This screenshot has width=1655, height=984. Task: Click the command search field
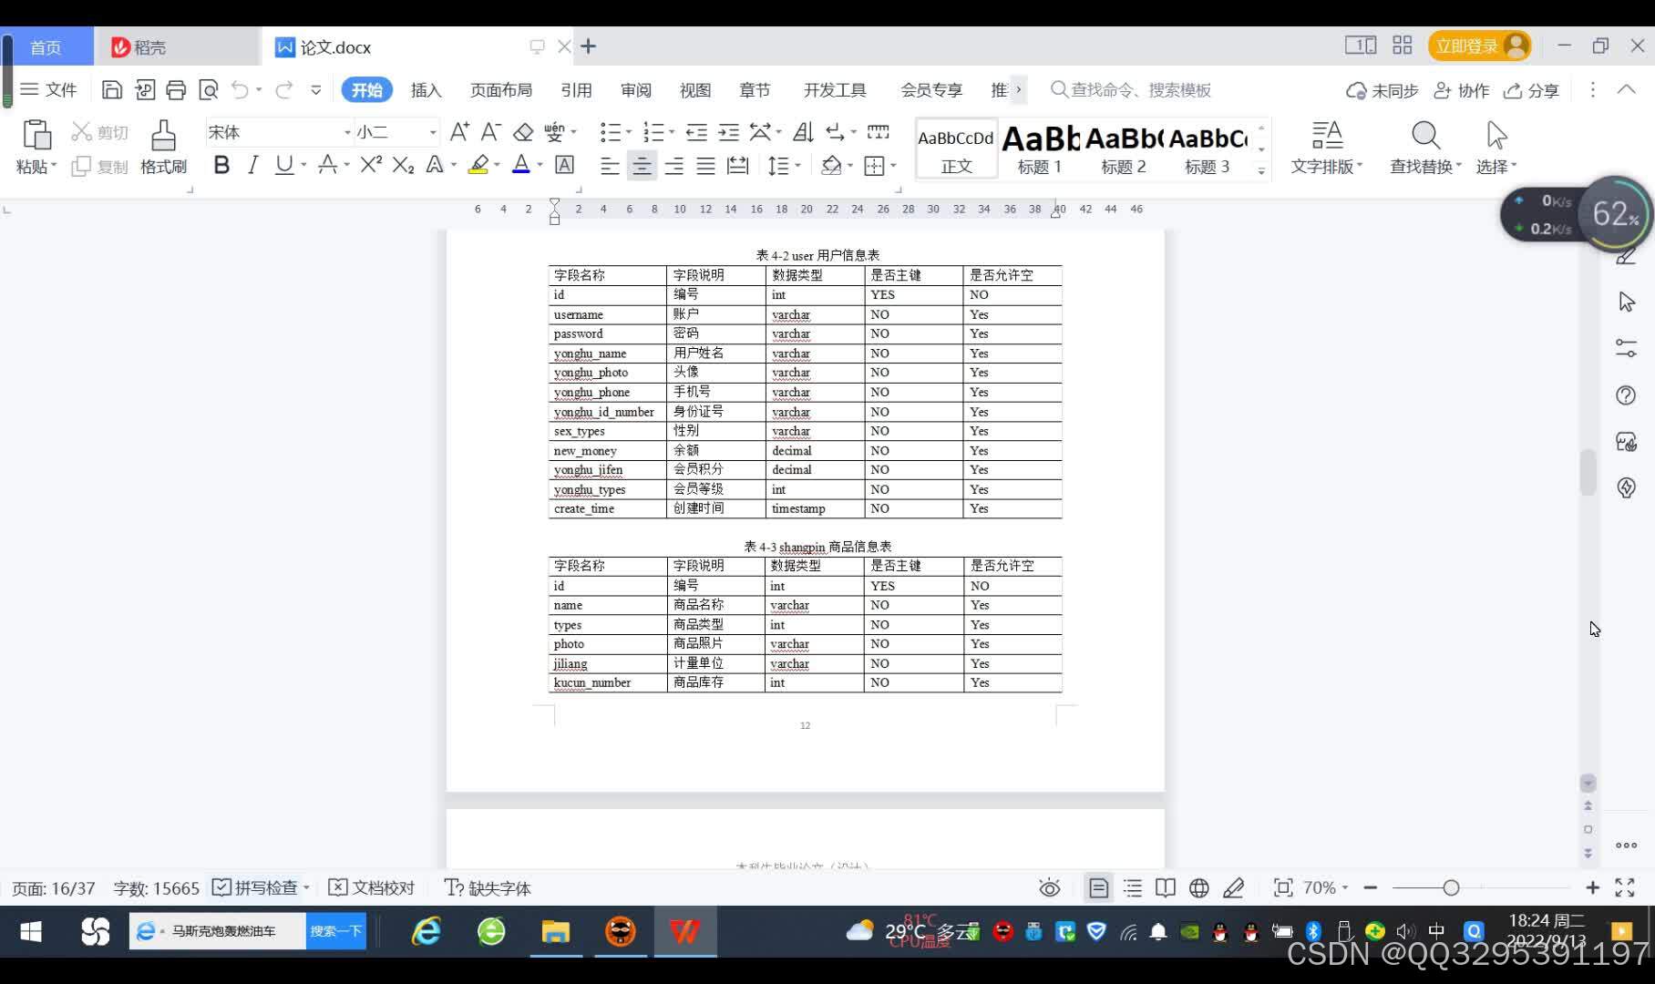1132,89
